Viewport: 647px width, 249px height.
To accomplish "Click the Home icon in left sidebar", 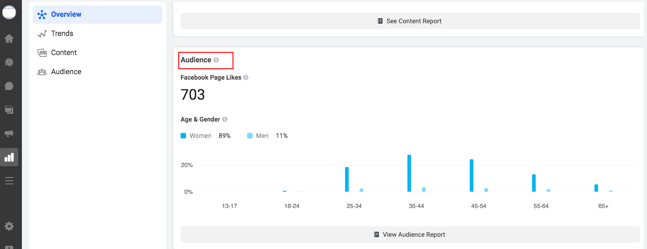I will point(9,39).
